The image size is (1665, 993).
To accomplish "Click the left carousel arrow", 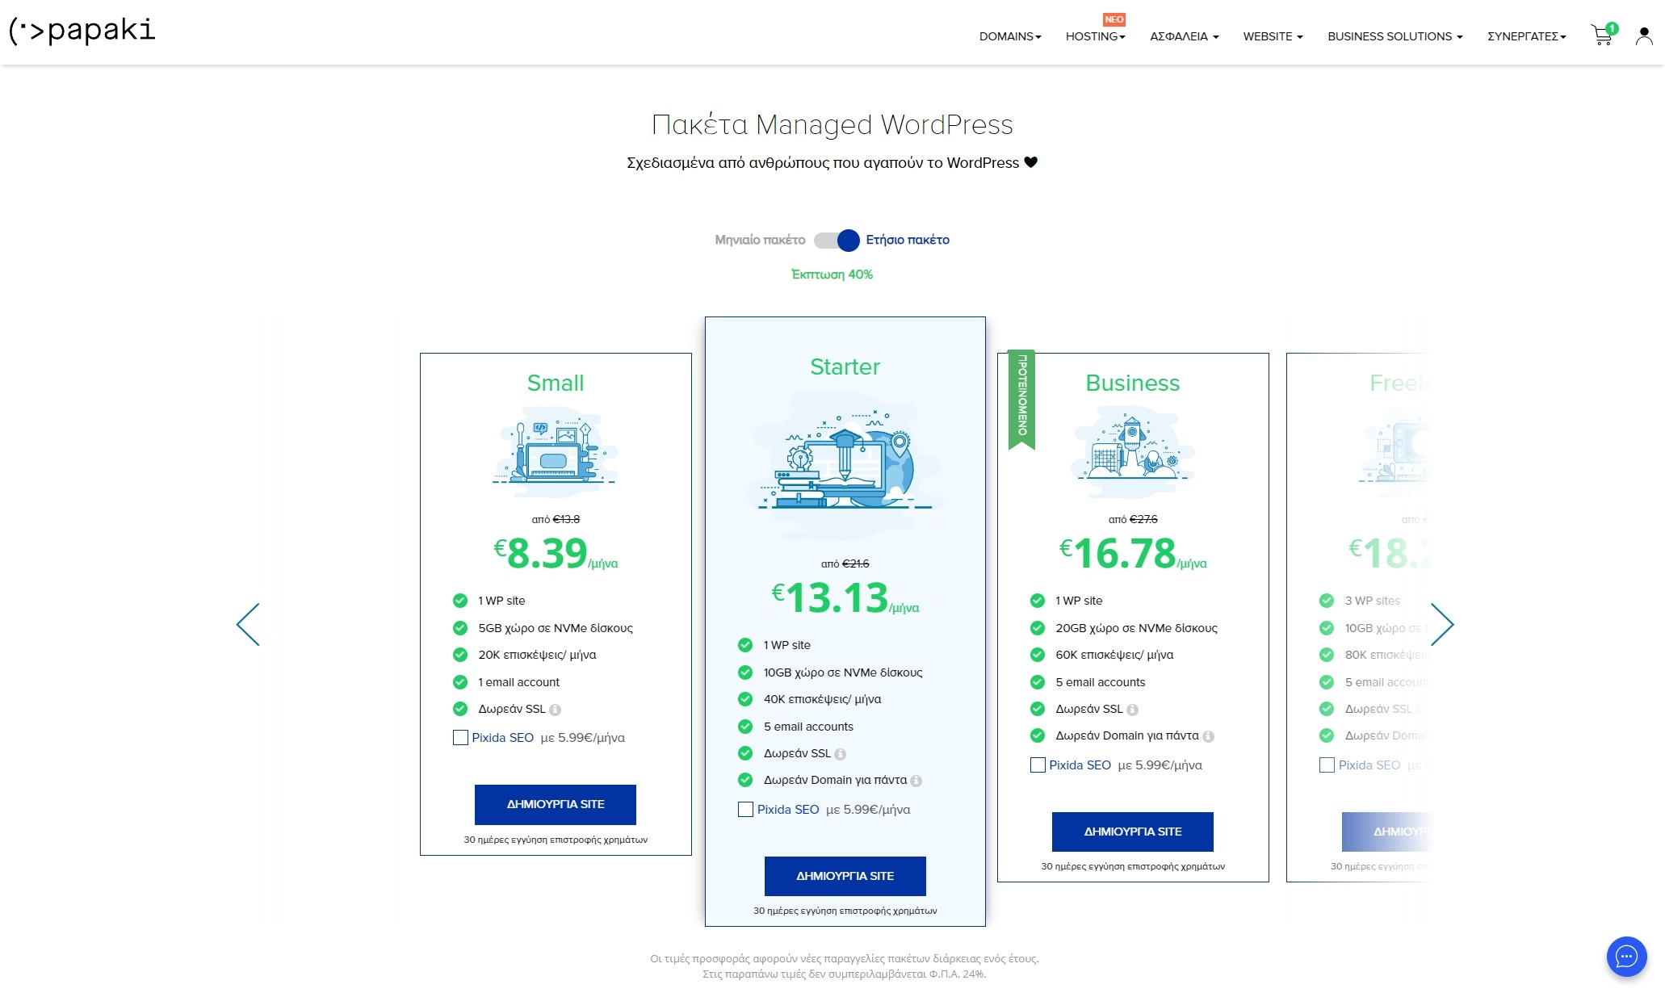I will [x=249, y=624].
